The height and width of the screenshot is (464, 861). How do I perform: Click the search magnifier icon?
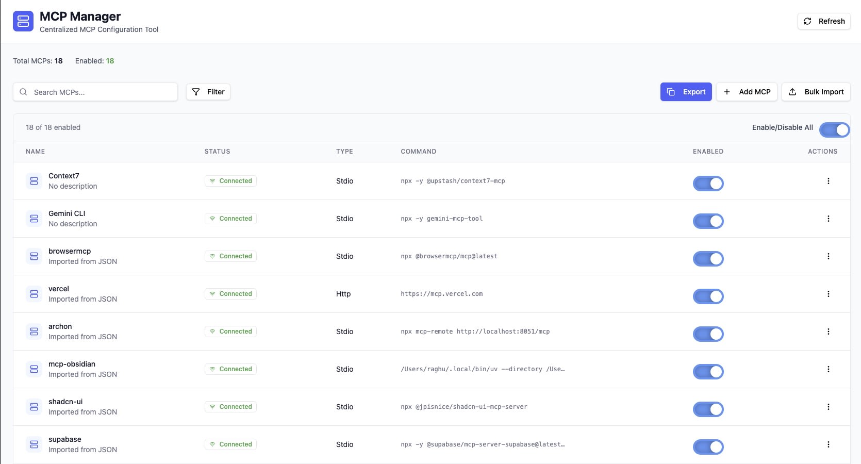coord(23,91)
